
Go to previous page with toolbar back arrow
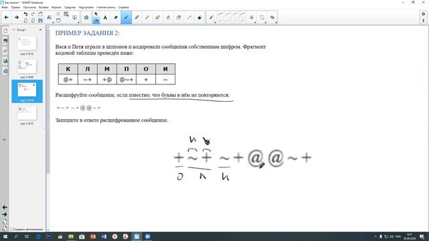pyautogui.click(x=6, y=17)
